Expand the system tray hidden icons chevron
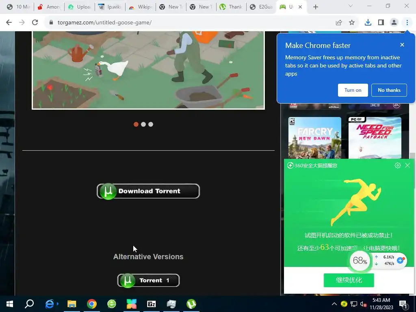Screen dimensions: 416x312 point(334,304)
